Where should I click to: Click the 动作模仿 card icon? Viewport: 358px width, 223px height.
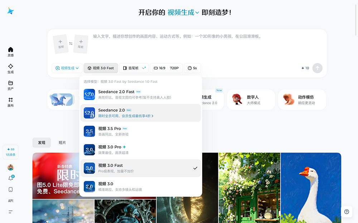point(289,99)
